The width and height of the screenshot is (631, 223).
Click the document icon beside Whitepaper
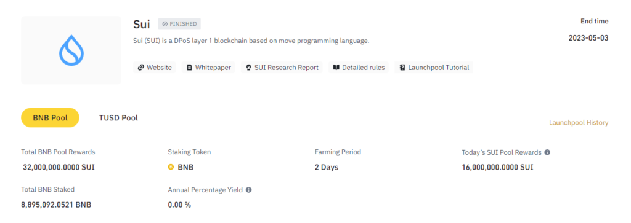coord(189,68)
